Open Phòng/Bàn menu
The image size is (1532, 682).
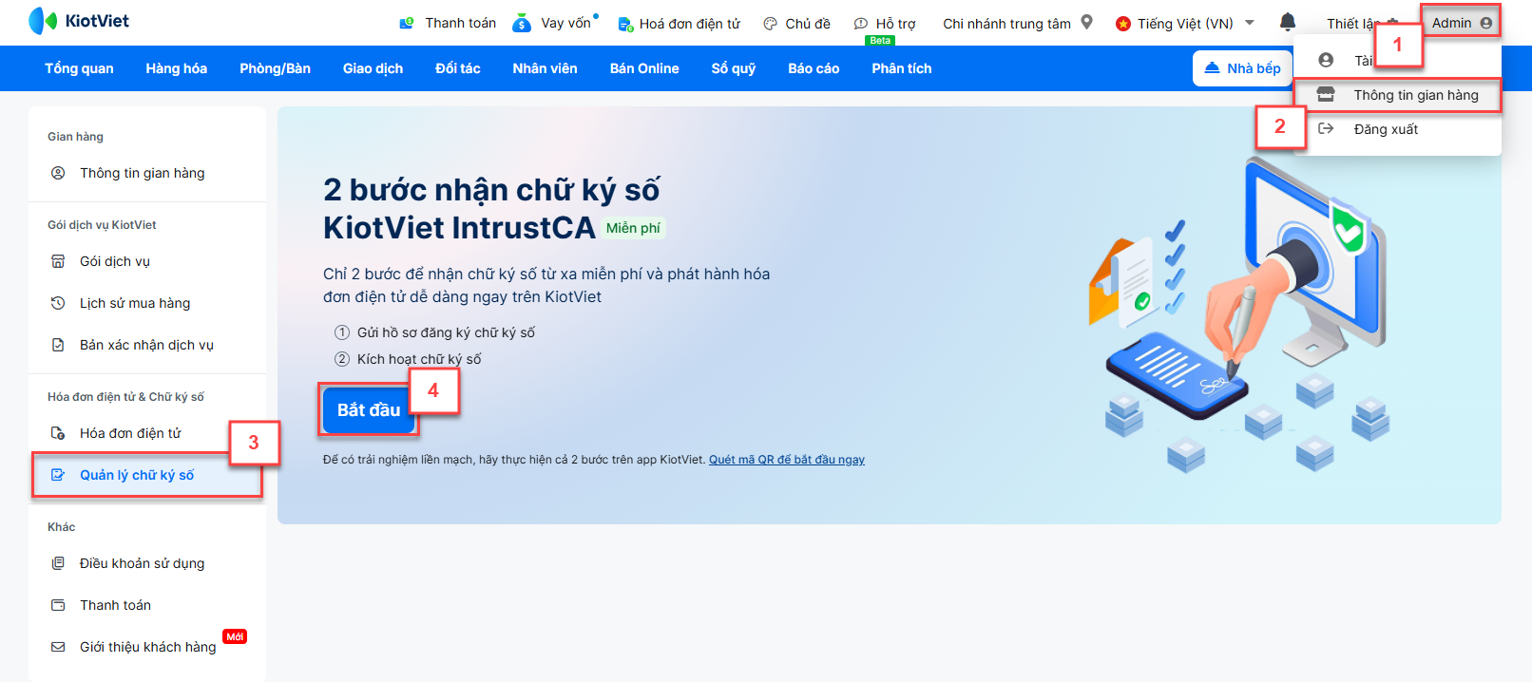click(x=275, y=68)
